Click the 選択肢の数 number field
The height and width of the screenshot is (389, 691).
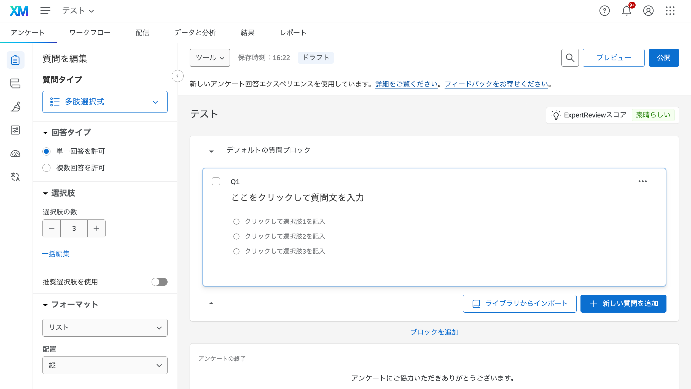click(x=74, y=228)
